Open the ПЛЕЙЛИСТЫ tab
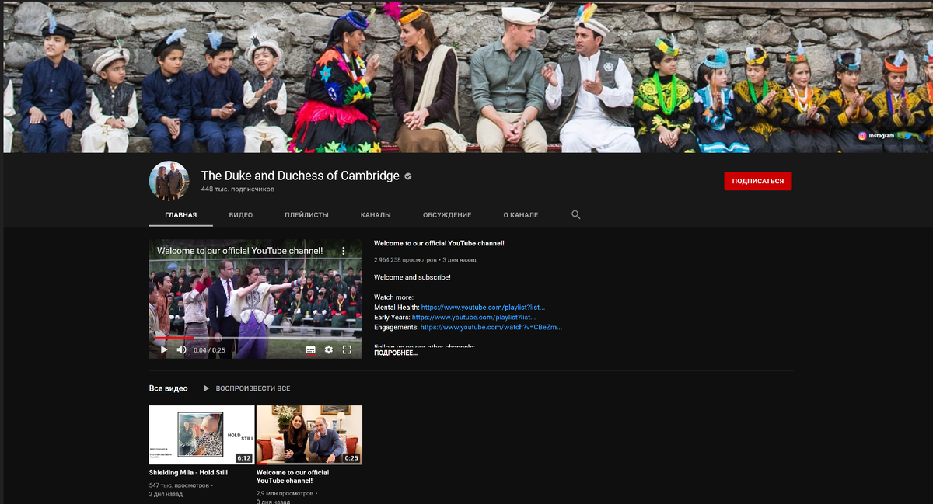The width and height of the screenshot is (933, 504). coord(306,215)
